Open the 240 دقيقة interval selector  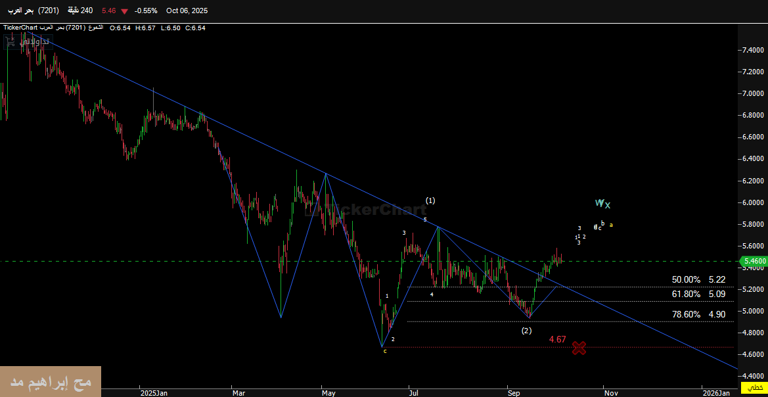coord(80,11)
